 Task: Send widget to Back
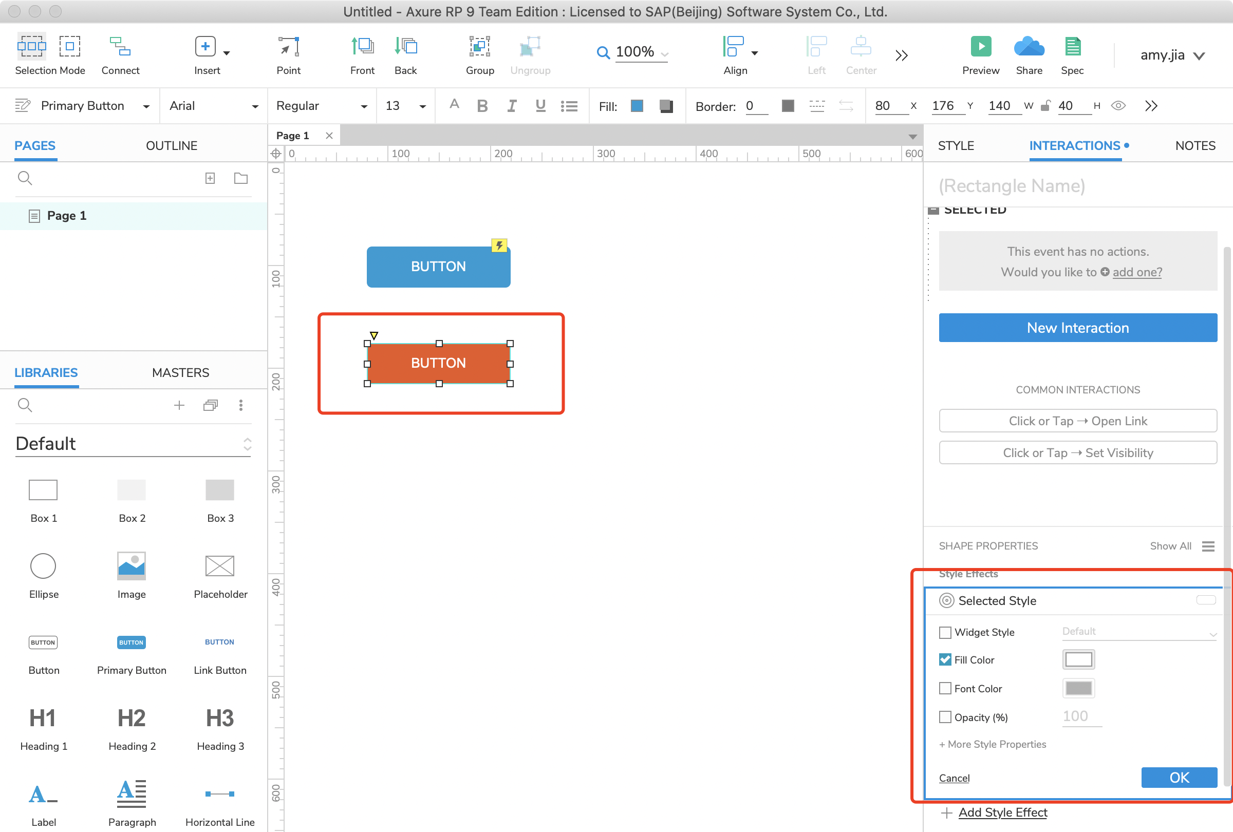point(406,47)
